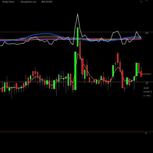The image size is (153, 153).
Task: Click the tallest green candlestick
Action: (75, 71)
